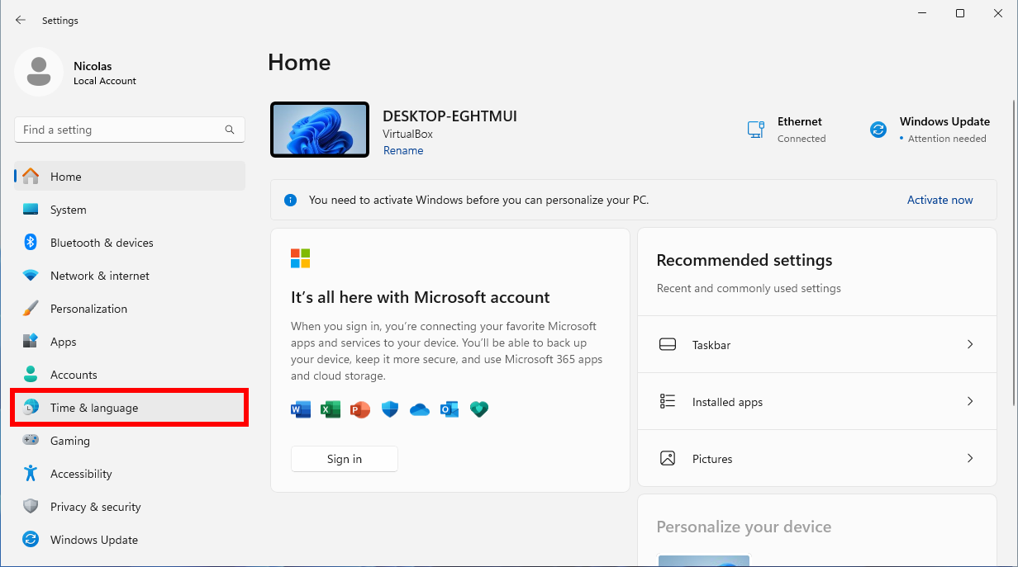1018x567 pixels.
Task: Click the Privacy & security shield icon
Action: tap(31, 507)
